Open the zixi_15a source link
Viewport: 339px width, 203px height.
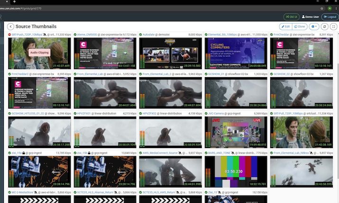pos(17,153)
